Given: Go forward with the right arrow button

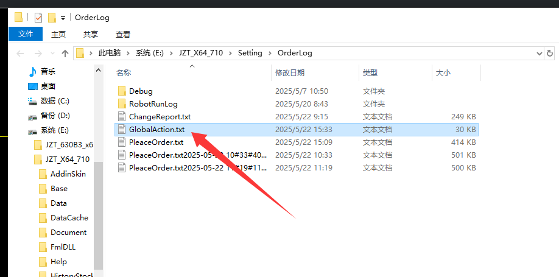Looking at the screenshot, I should [x=38, y=54].
